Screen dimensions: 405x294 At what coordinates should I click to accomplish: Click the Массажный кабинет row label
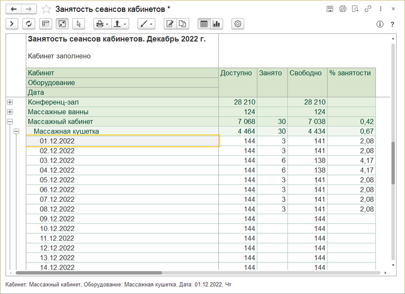point(60,121)
